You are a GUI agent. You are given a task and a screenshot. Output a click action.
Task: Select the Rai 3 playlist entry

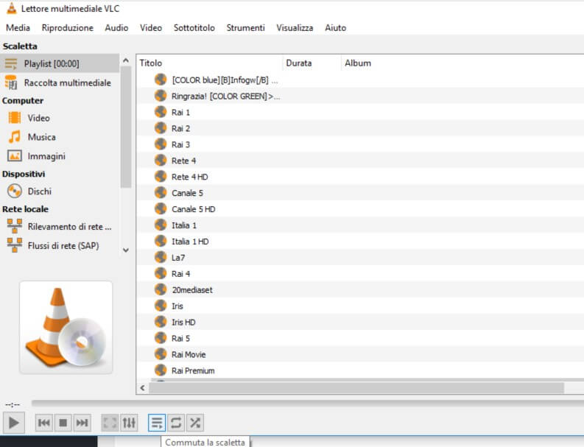coord(361,144)
